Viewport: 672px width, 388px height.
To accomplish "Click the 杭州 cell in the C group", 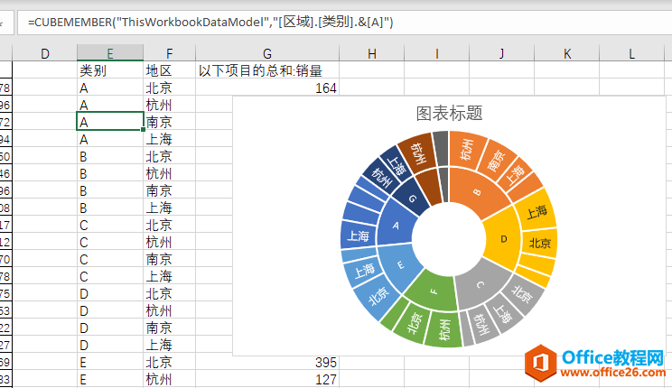I will [x=169, y=242].
